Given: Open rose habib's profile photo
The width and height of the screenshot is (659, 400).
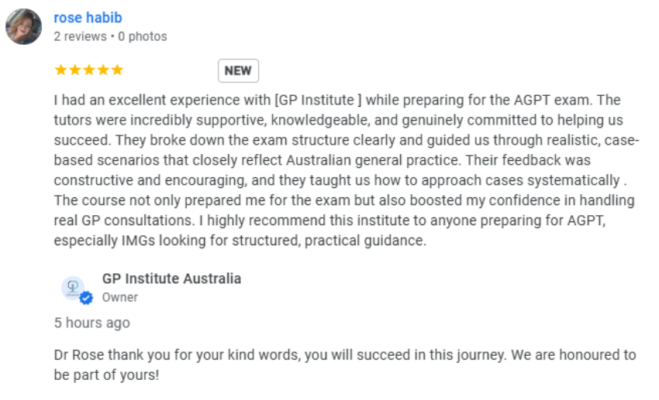Looking at the screenshot, I should 23,26.
